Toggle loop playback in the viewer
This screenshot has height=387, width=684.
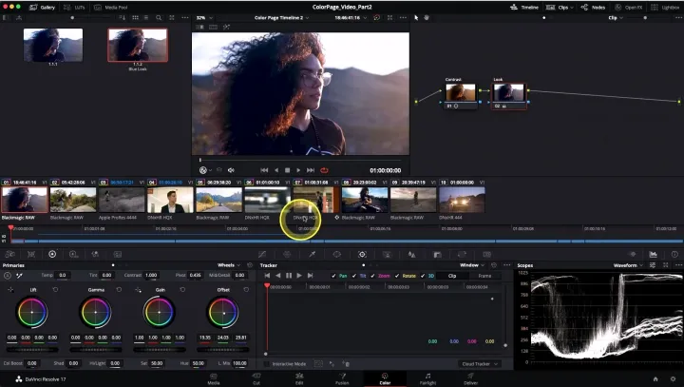(324, 170)
